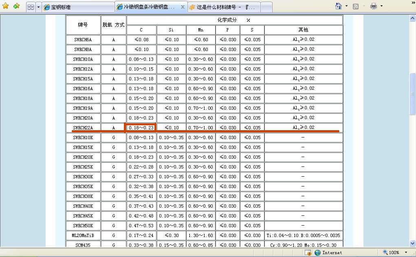Viewport: 416px width, 257px height.
Task: Click the 脱氧 方式 column header
Action: coord(114,25)
